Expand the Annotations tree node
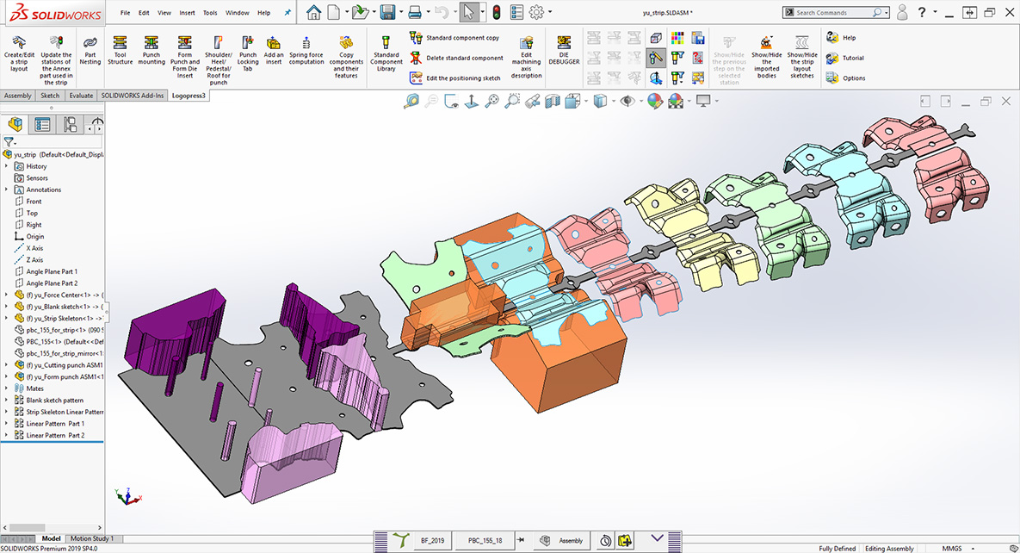 [x=7, y=190]
